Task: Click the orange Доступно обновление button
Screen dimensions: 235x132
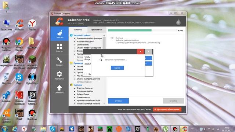Action: point(167,109)
